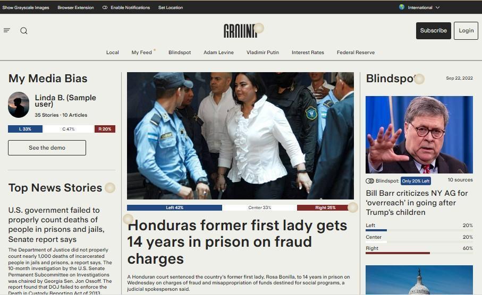This screenshot has width=482, height=295.
Task: Click the Ground News logo
Action: [240, 31]
